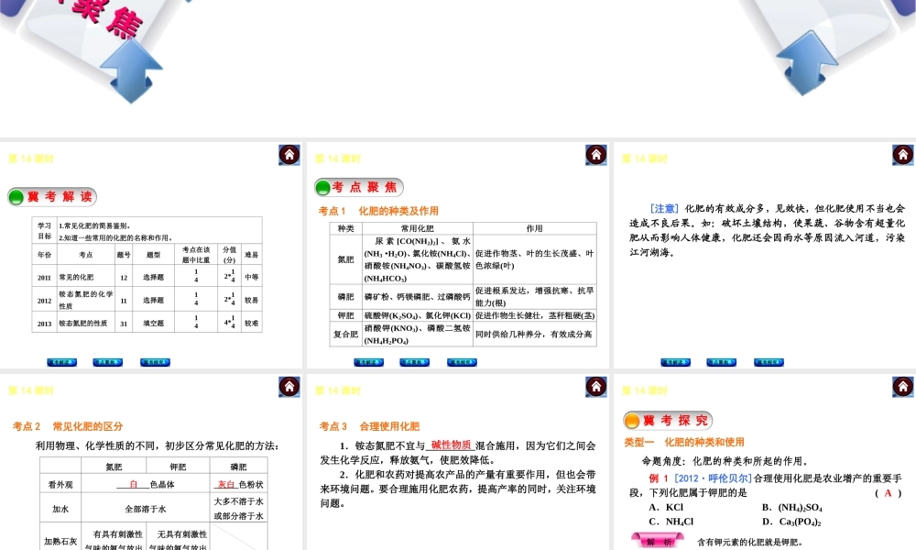
Task: Click the red 碱性物质 underlined answer
Action: coord(451,445)
